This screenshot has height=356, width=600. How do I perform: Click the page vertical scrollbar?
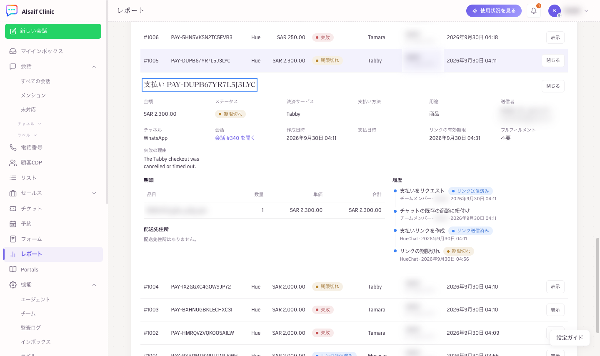coord(597,285)
